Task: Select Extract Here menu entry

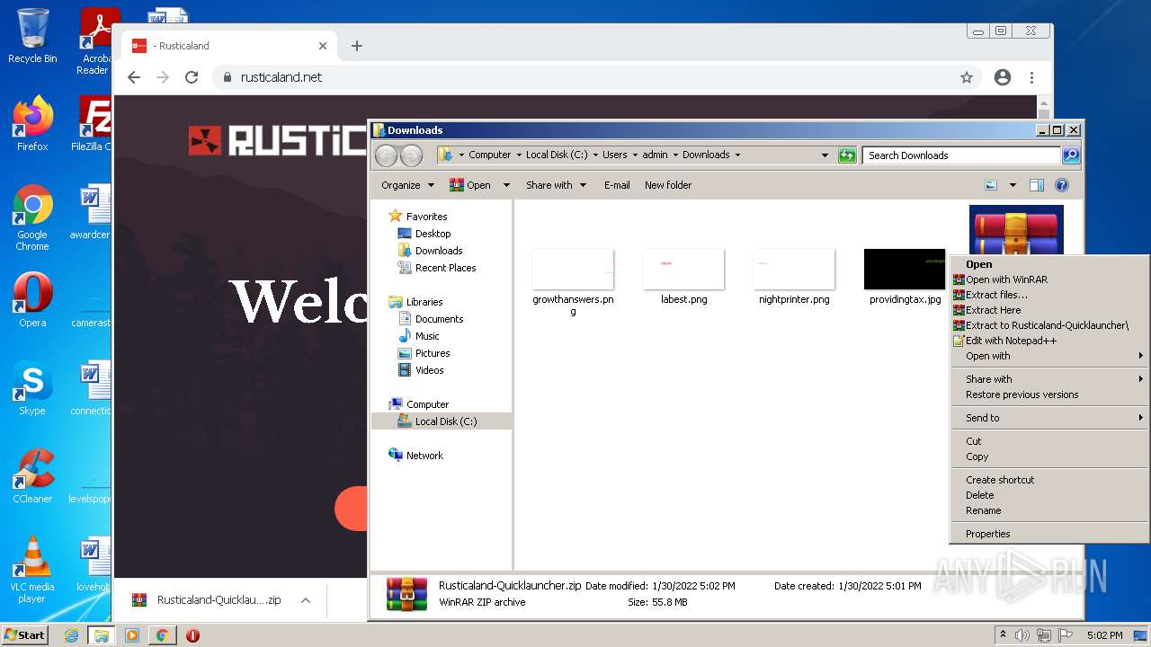Action: [1049, 310]
